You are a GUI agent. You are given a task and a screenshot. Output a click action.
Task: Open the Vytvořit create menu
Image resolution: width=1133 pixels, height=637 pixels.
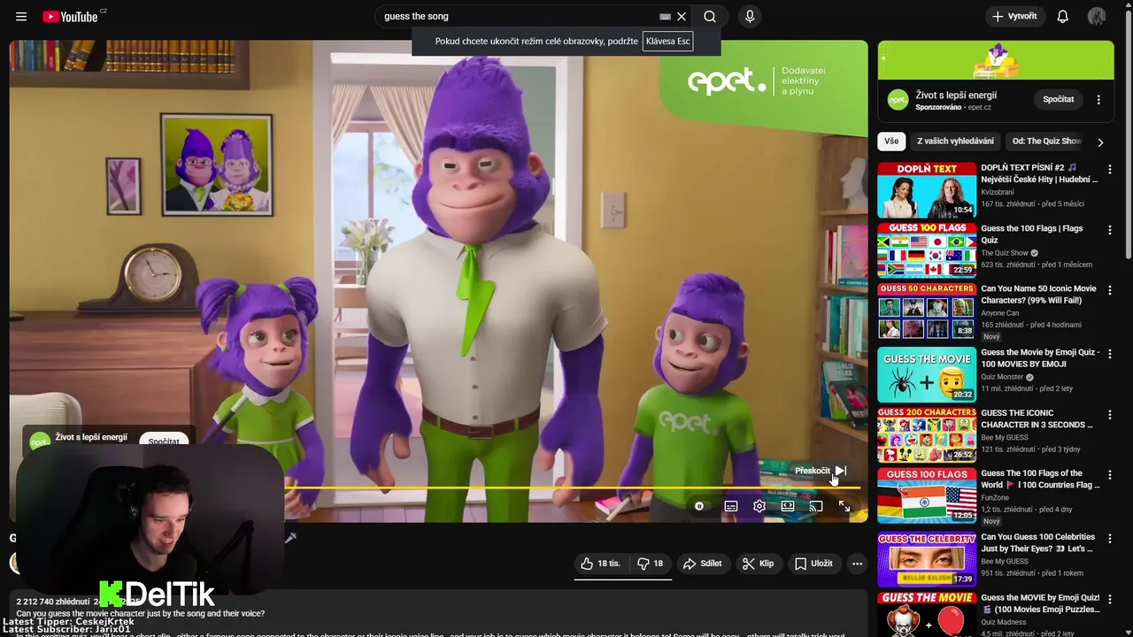pyautogui.click(x=1015, y=17)
